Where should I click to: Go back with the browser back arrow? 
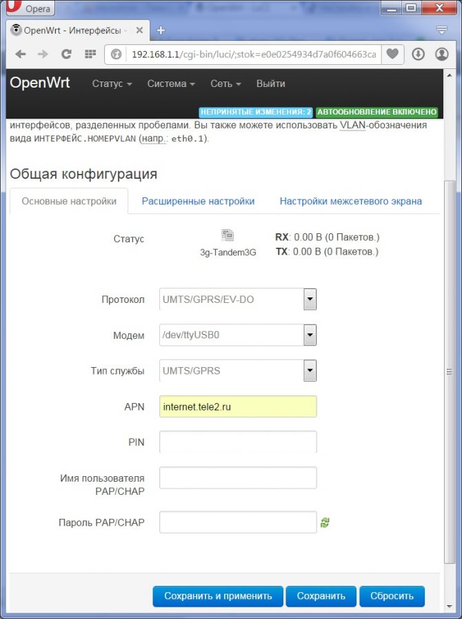21,54
